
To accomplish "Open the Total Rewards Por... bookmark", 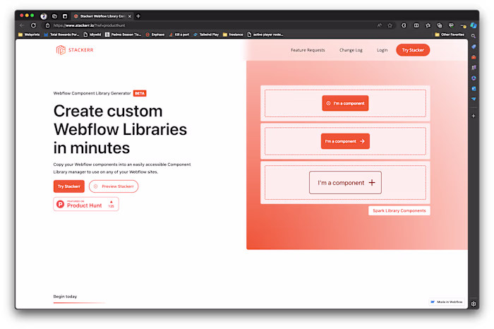I will pyautogui.click(x=61, y=35).
